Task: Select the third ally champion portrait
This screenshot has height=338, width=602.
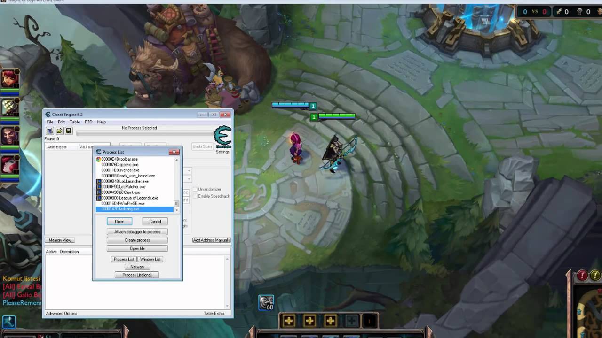Action: (x=9, y=136)
